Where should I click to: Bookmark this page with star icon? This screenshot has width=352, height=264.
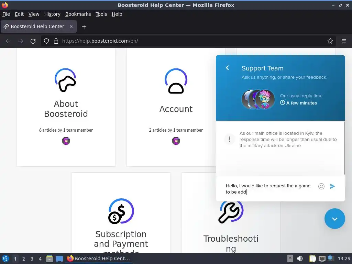330,41
